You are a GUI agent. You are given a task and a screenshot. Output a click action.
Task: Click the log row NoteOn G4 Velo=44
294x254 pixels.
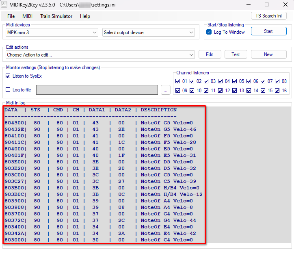(100, 220)
